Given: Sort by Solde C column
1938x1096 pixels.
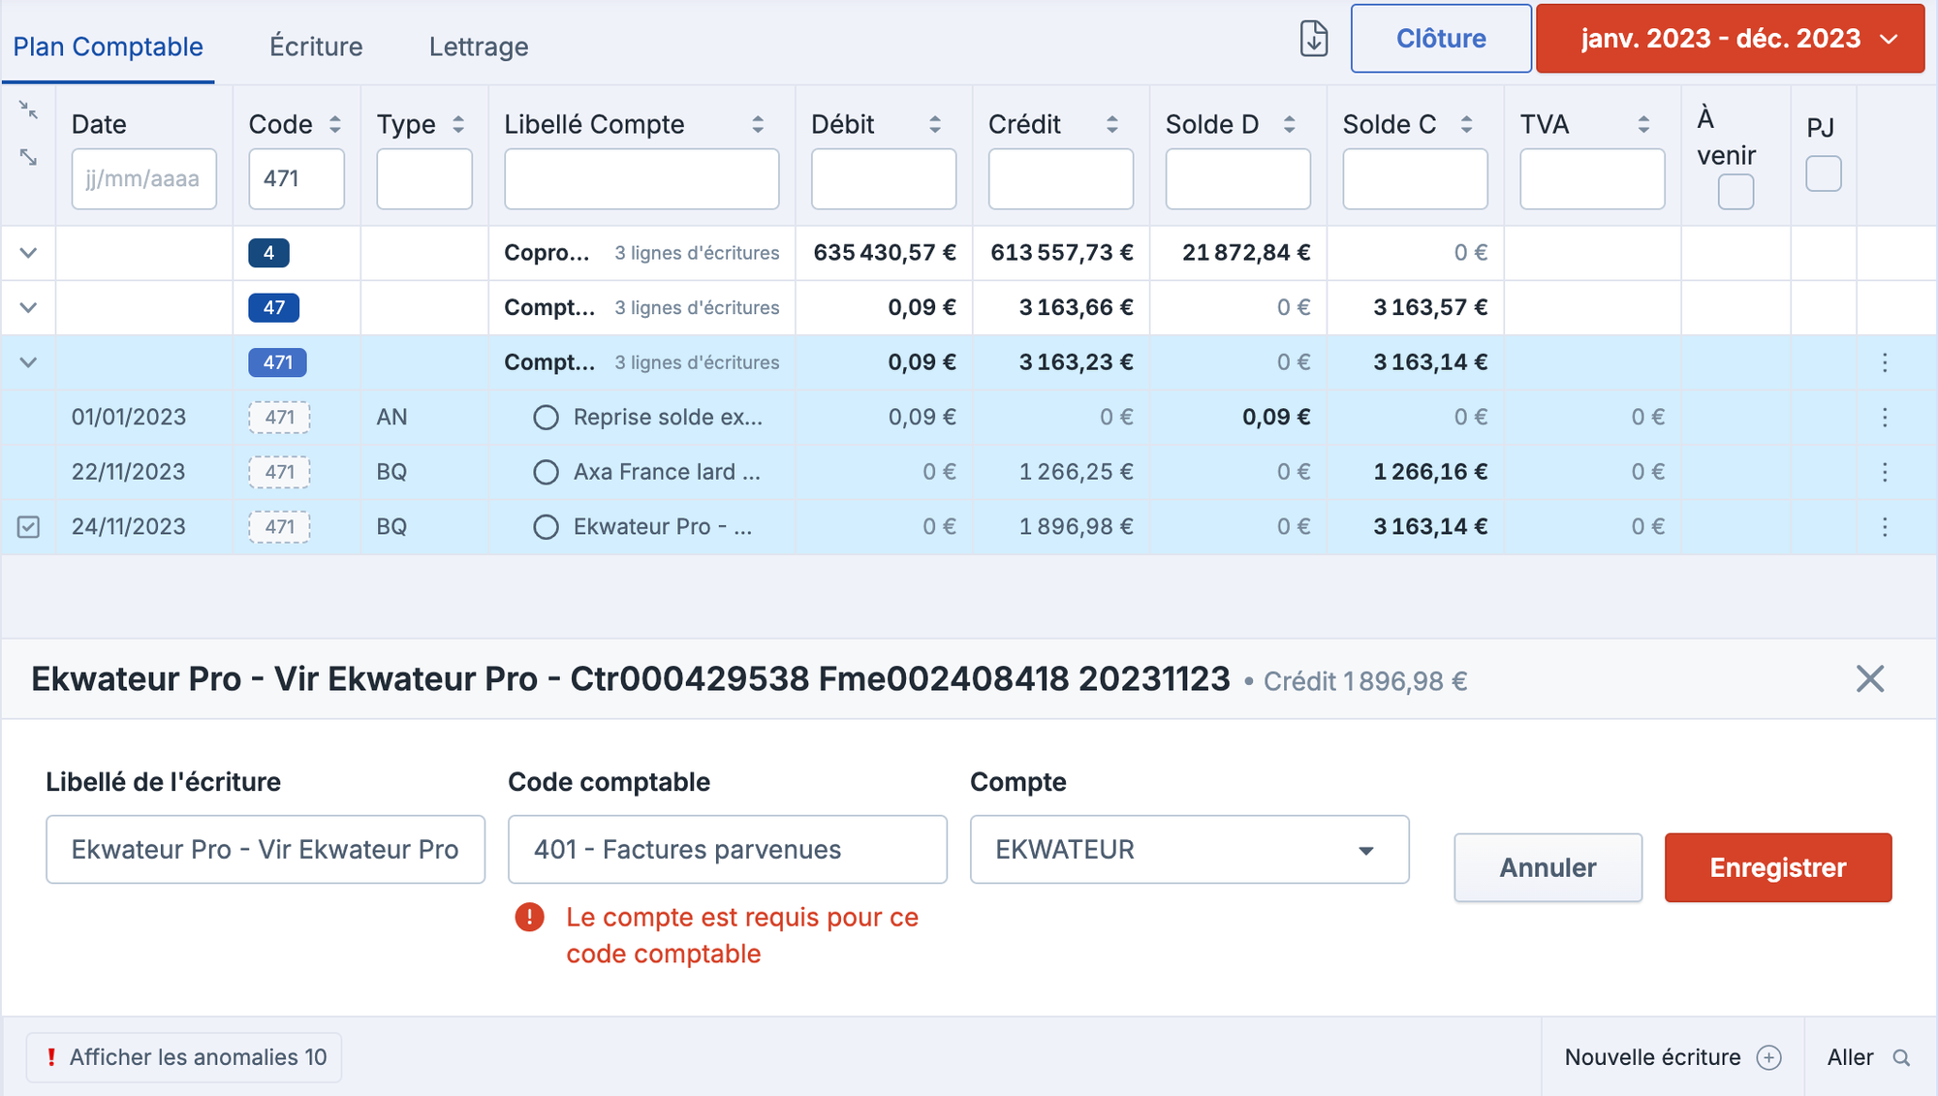Looking at the screenshot, I should pyautogui.click(x=1467, y=124).
